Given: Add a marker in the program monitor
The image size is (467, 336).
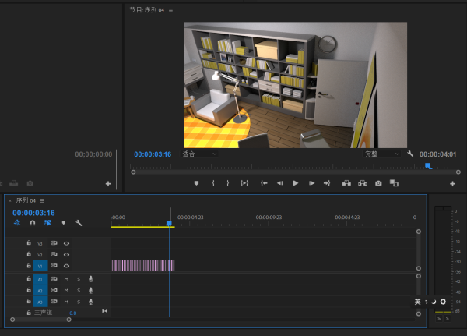Looking at the screenshot, I should point(196,183).
